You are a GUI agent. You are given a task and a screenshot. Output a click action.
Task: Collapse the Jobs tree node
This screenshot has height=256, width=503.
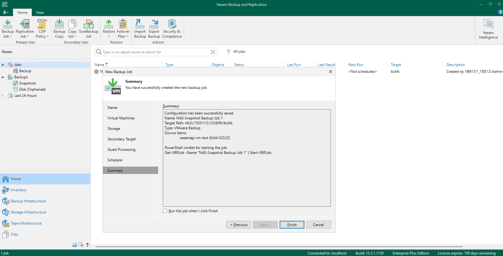coord(3,65)
